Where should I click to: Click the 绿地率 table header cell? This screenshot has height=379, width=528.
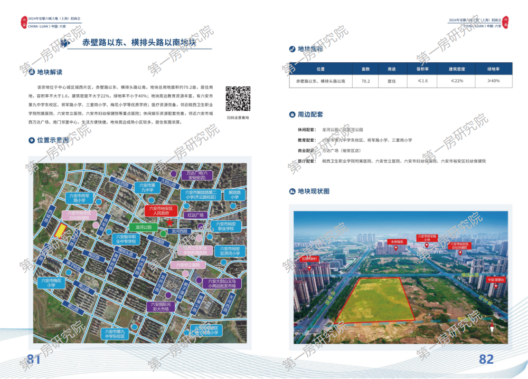tap(493, 69)
